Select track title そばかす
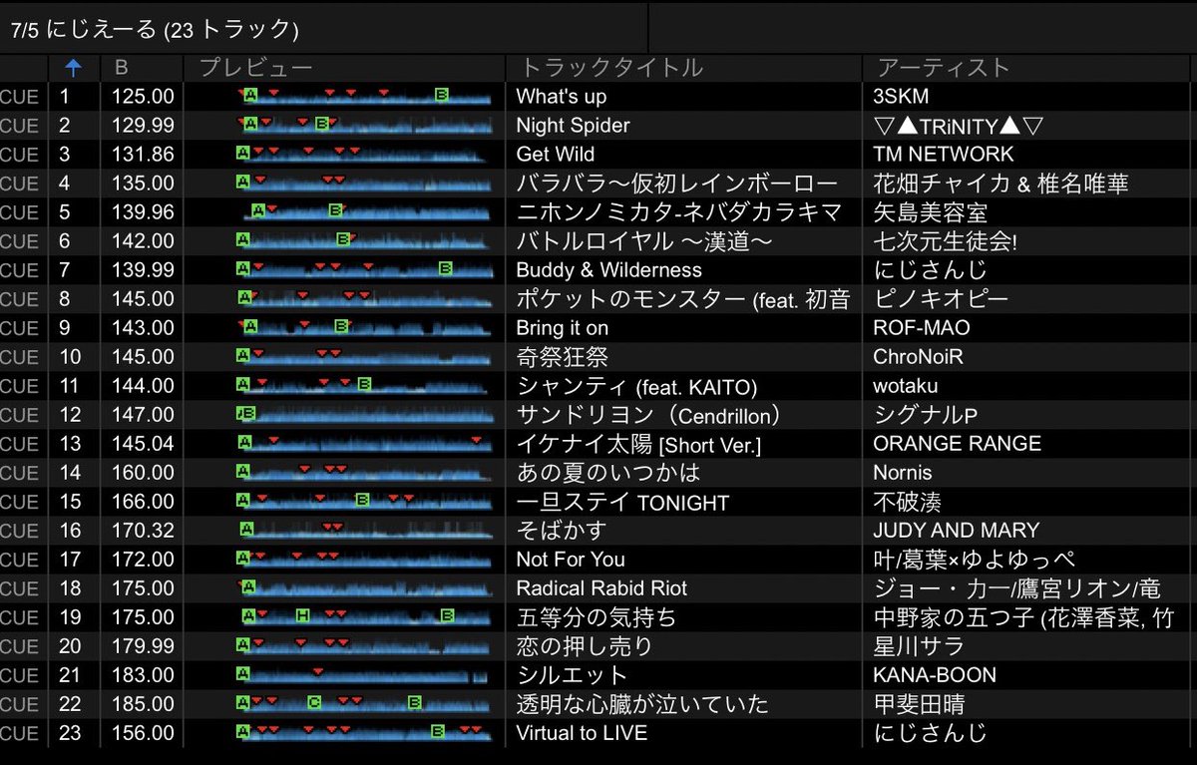1197x765 pixels. point(562,531)
